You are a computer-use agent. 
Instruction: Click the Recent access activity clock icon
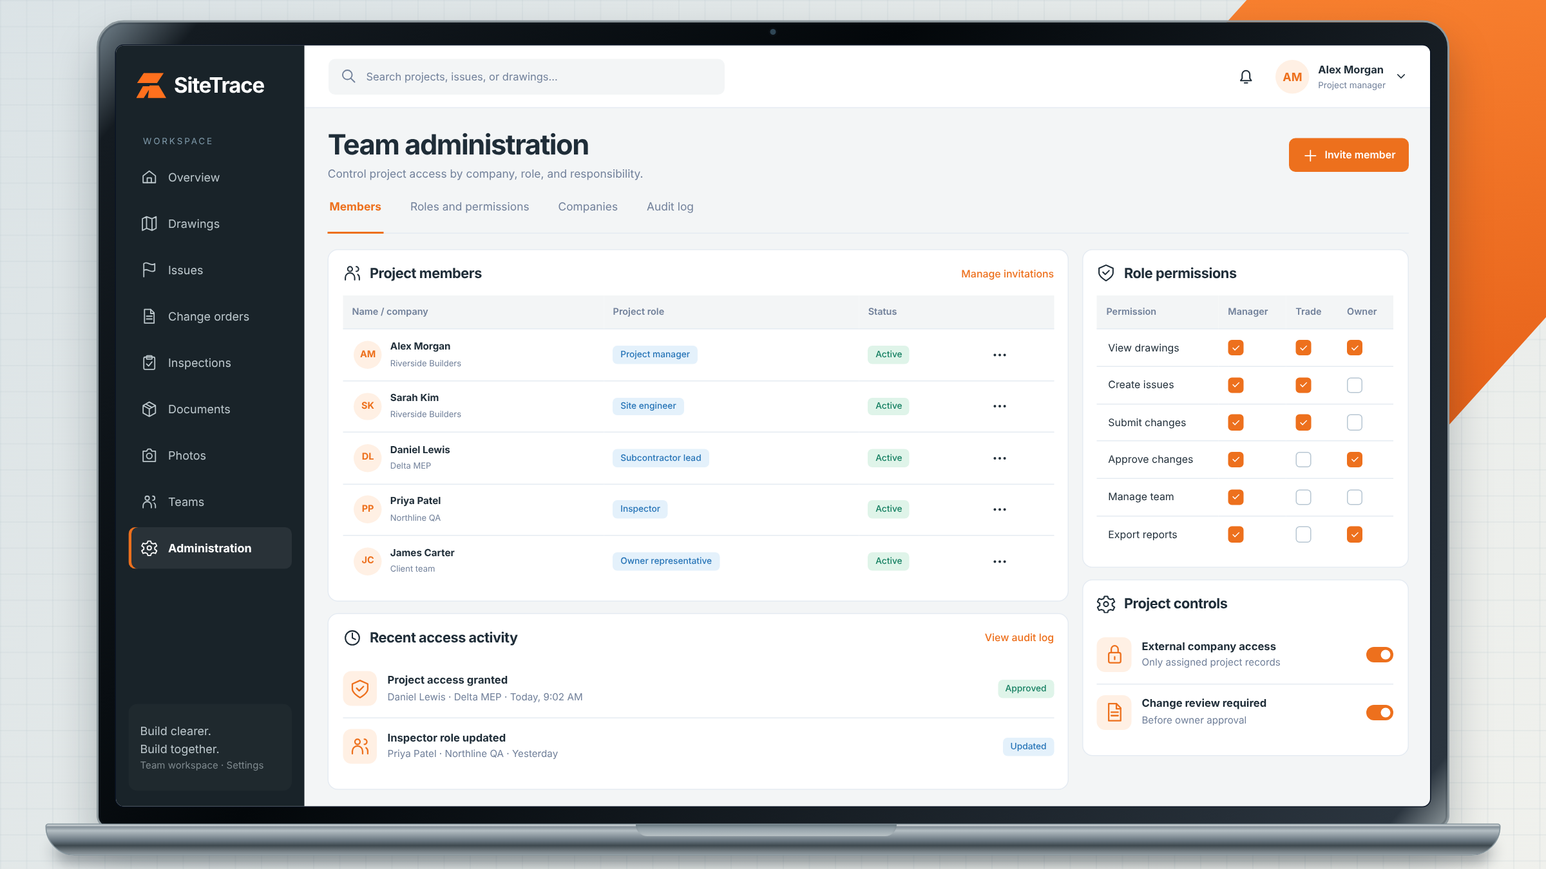point(352,637)
